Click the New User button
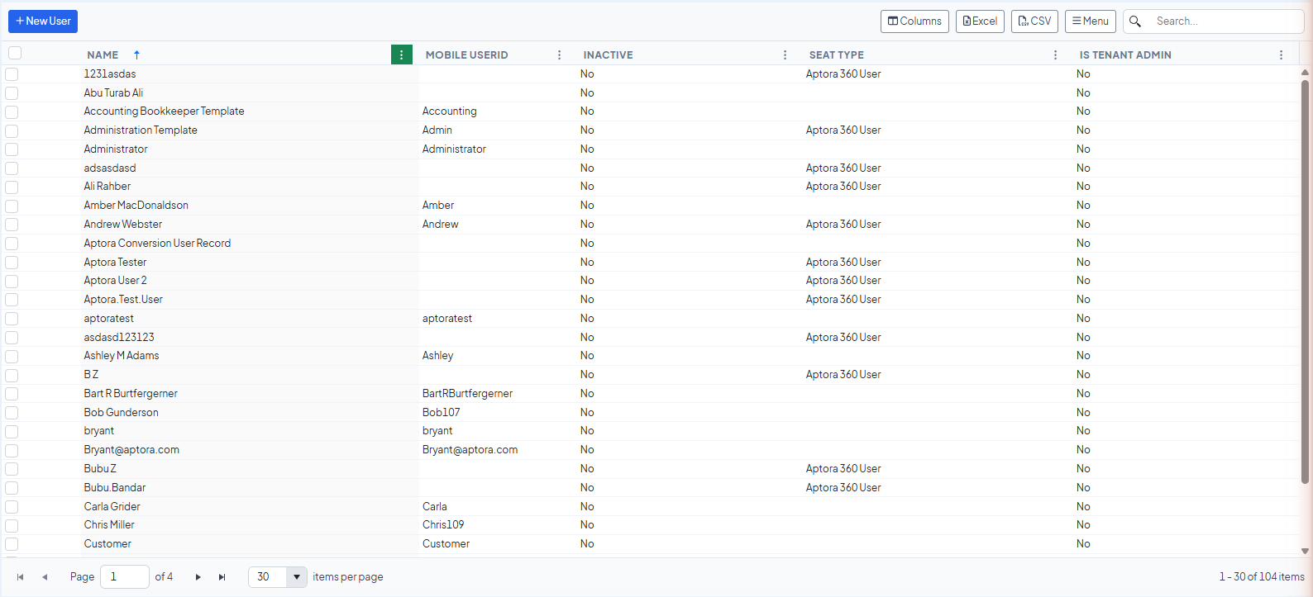Image resolution: width=1313 pixels, height=597 pixels. tap(43, 21)
